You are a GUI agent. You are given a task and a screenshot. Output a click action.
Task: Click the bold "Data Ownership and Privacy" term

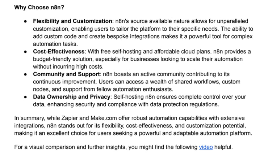(x=72, y=97)
